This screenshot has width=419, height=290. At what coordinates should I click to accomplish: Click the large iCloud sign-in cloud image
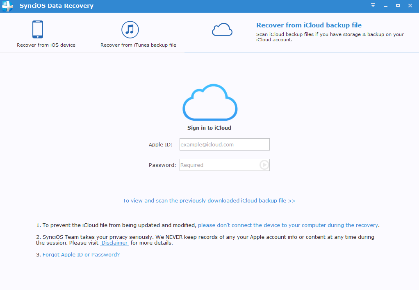point(210,102)
